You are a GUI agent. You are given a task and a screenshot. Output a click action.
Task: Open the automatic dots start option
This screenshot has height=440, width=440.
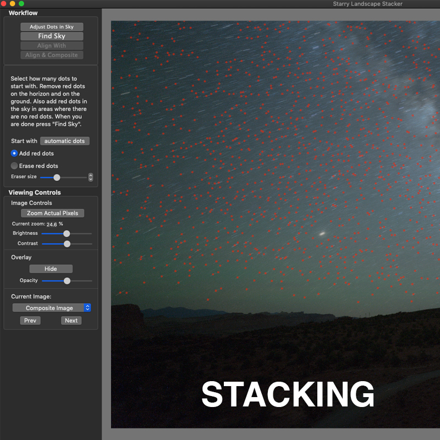click(64, 141)
